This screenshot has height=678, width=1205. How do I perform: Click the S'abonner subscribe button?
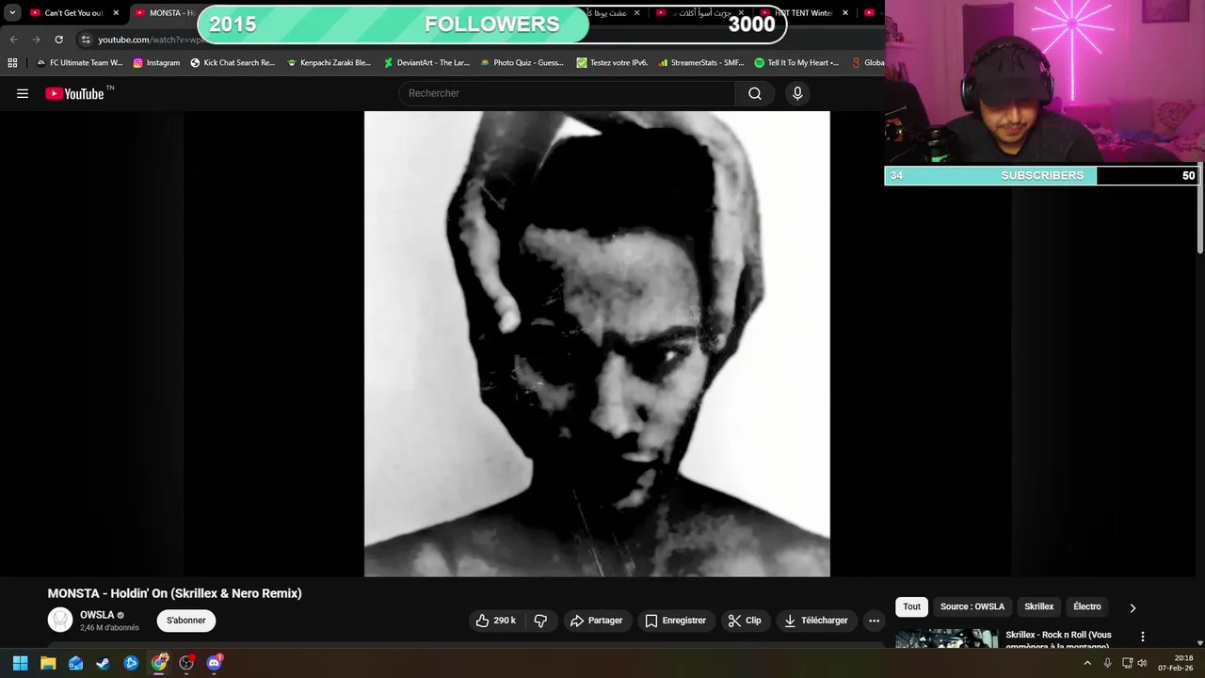click(x=186, y=621)
